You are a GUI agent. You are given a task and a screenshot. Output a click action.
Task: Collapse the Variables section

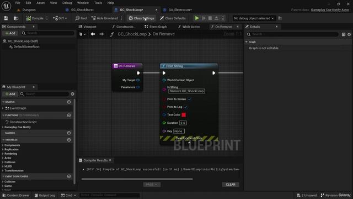[4, 140]
